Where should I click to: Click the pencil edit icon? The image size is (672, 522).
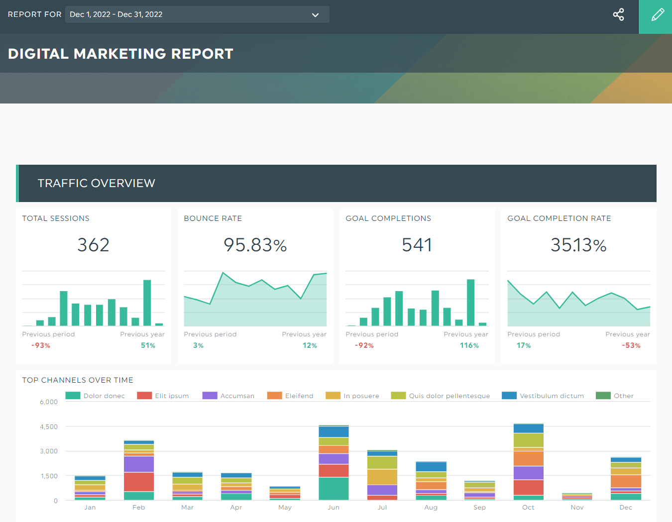(657, 14)
